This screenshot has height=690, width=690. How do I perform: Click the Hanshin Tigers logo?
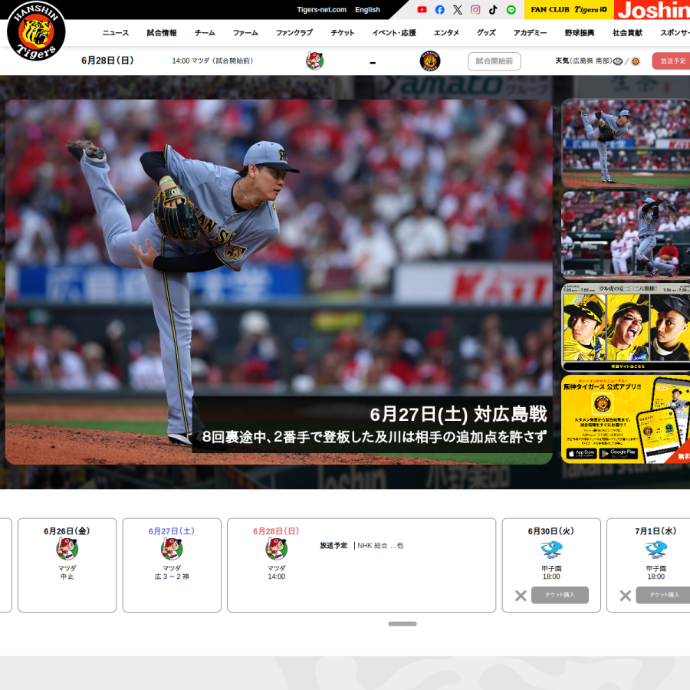[x=36, y=31]
